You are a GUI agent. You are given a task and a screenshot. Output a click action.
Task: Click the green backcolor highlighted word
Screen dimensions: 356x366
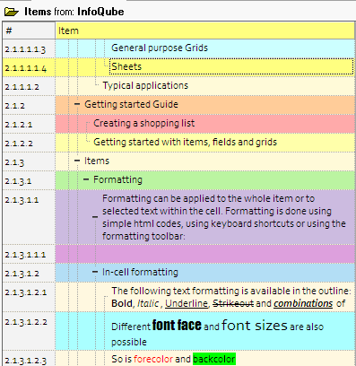[x=214, y=359]
